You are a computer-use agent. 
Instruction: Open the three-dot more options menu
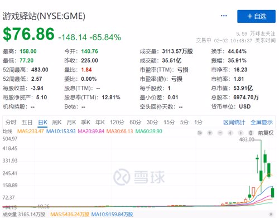click(224, 16)
